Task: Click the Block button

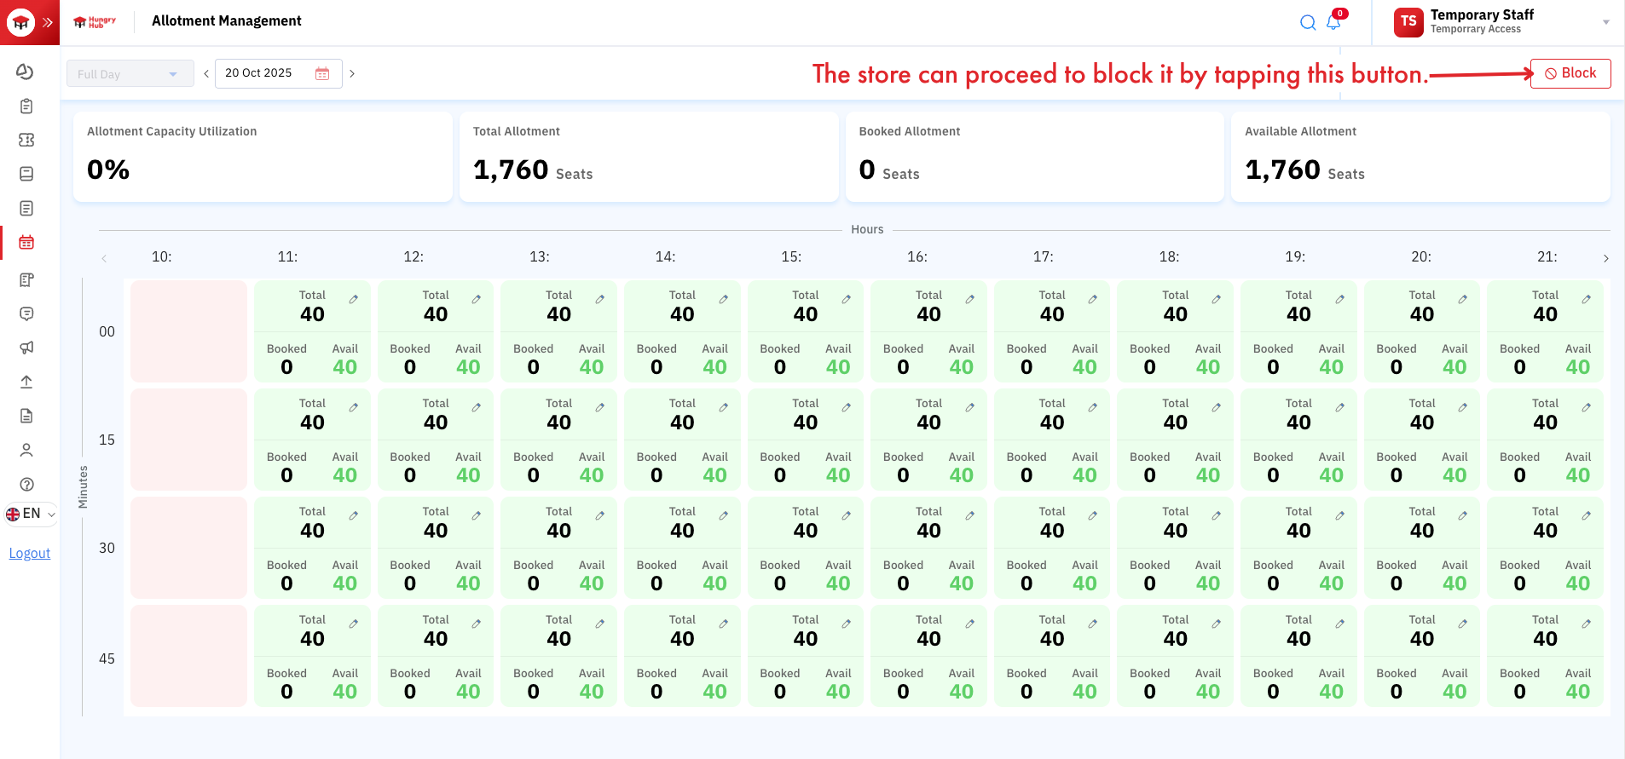Action: tap(1570, 73)
